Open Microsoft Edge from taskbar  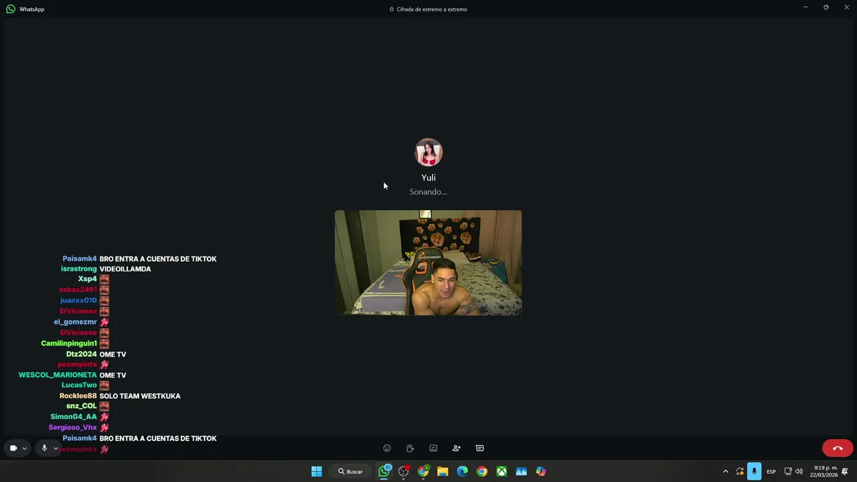pos(462,471)
